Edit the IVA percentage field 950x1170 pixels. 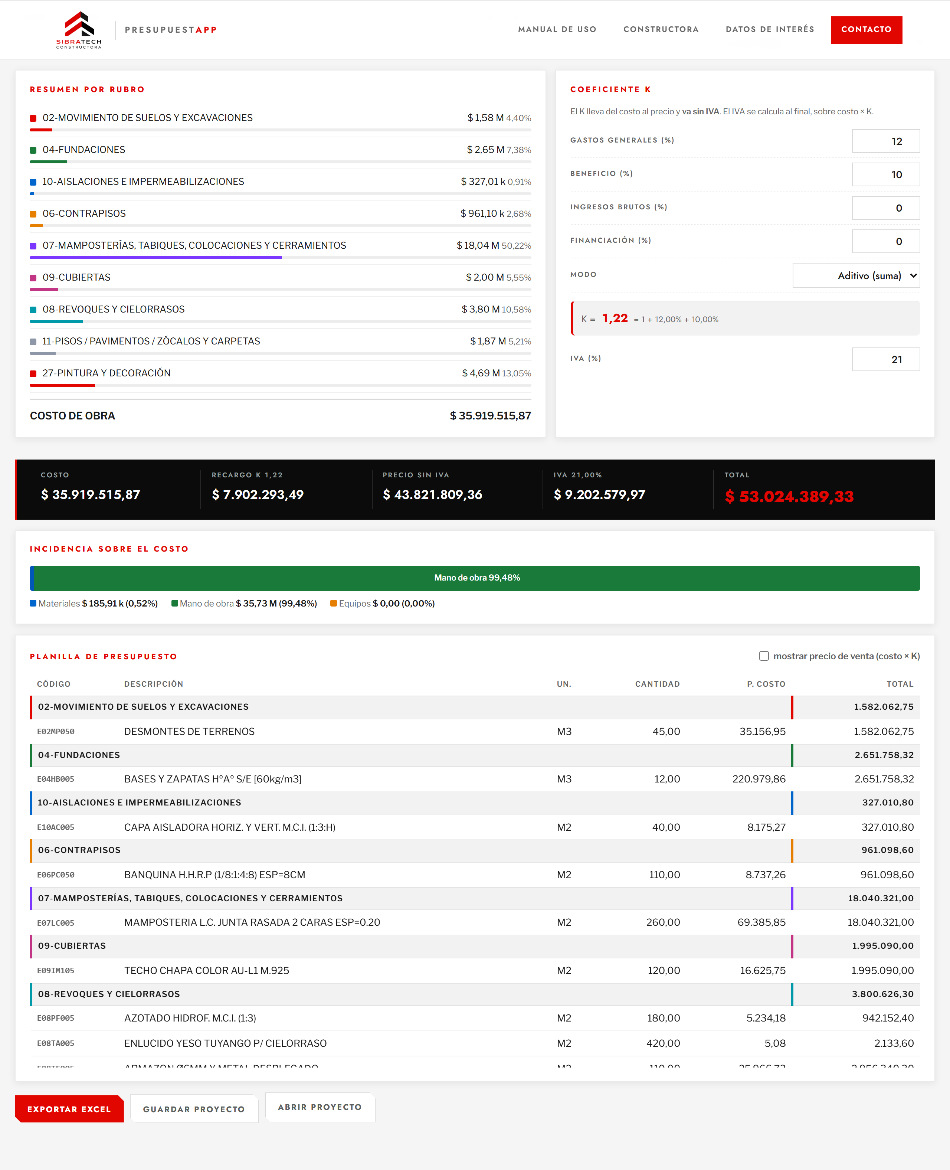(x=885, y=360)
